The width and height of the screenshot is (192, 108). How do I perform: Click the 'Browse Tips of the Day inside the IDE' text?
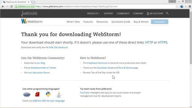point(101,73)
